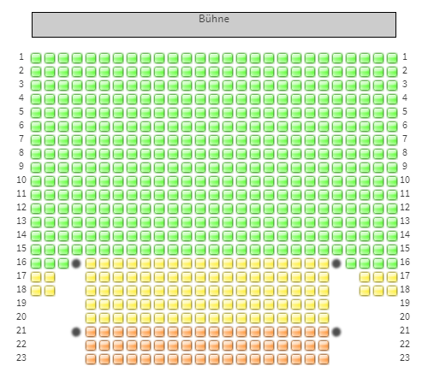Pick the rightmost yellow seat in row 18

(x=392, y=291)
